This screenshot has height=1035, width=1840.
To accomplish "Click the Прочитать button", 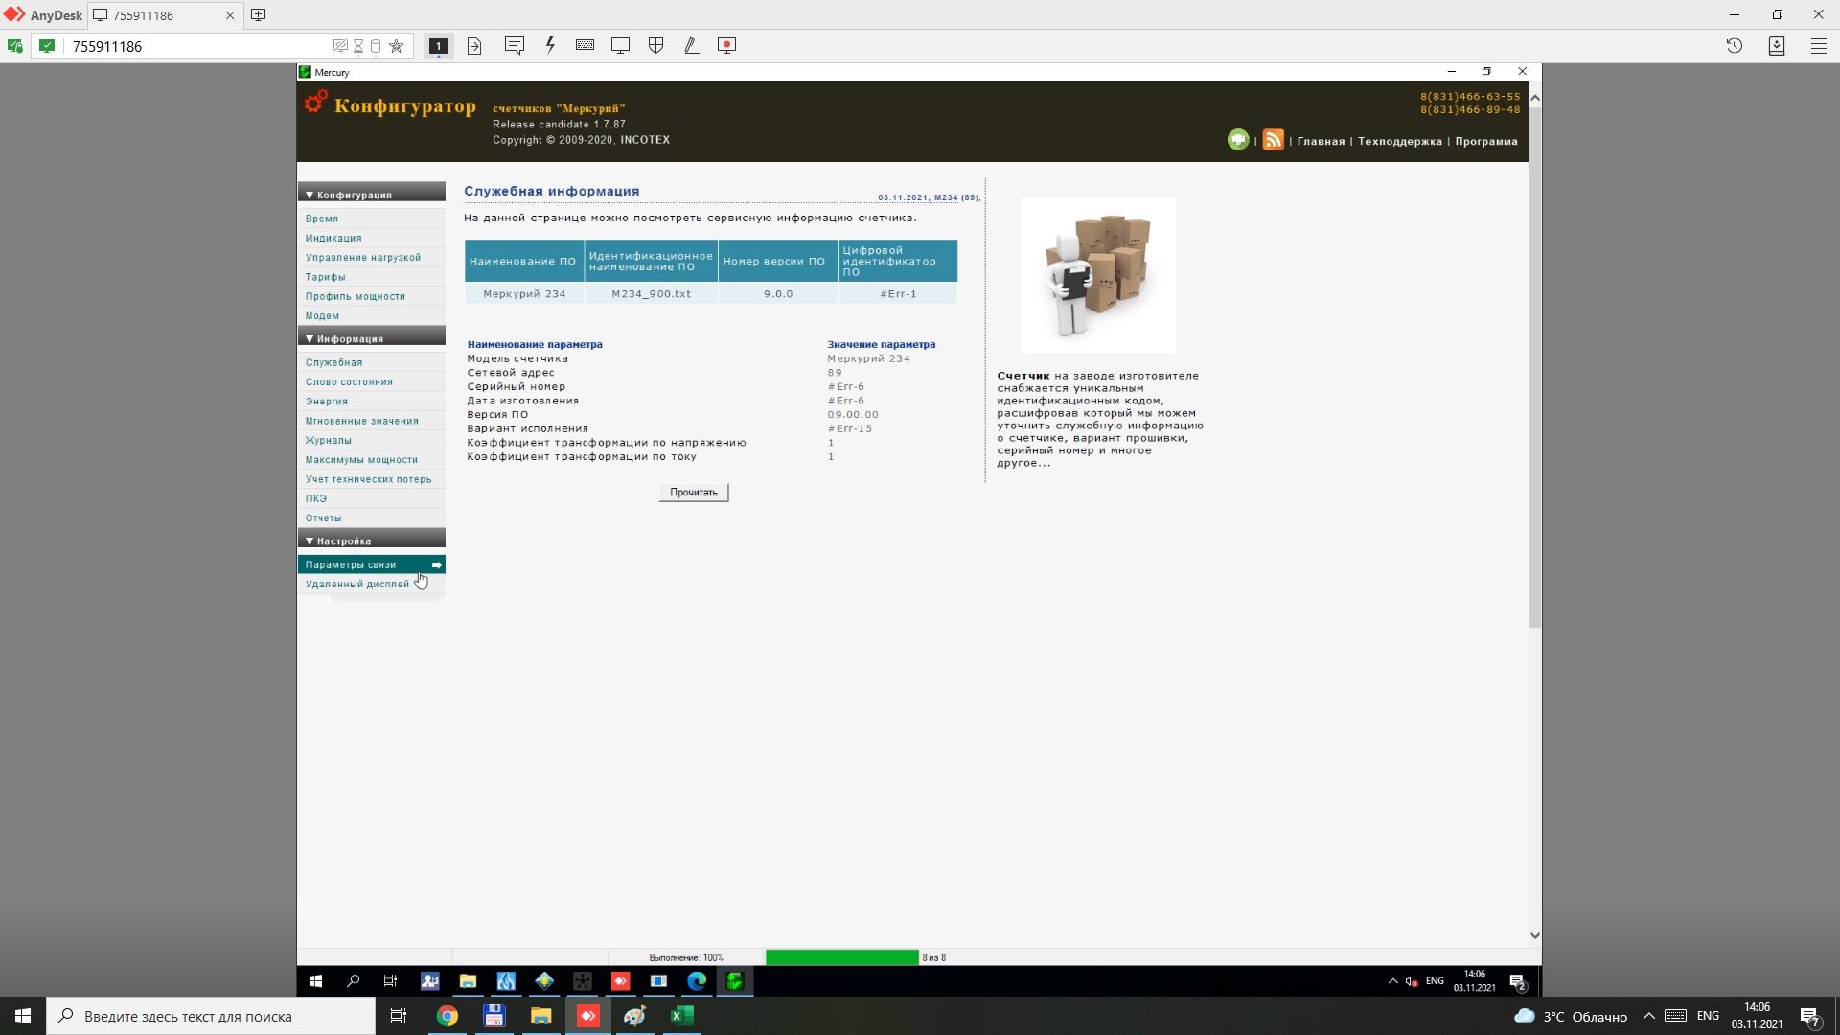I will (694, 492).
